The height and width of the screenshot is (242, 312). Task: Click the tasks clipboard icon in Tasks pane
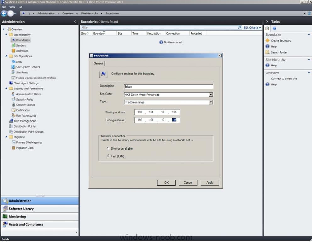coord(267,28)
